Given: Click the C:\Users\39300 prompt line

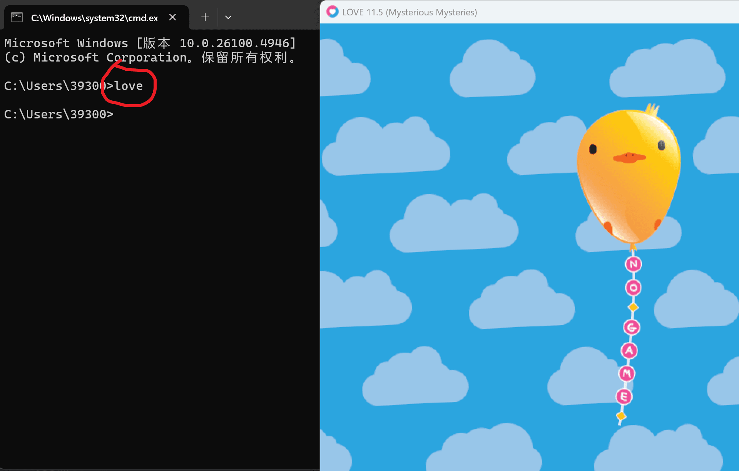Looking at the screenshot, I should click(x=58, y=114).
